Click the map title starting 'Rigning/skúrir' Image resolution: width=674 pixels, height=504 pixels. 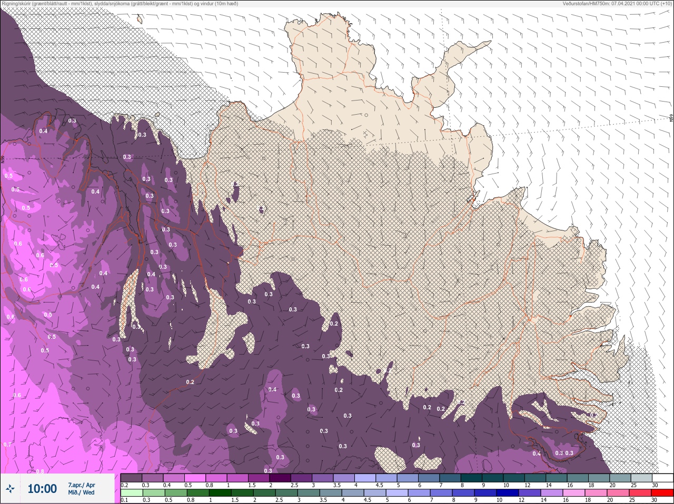[x=120, y=4]
